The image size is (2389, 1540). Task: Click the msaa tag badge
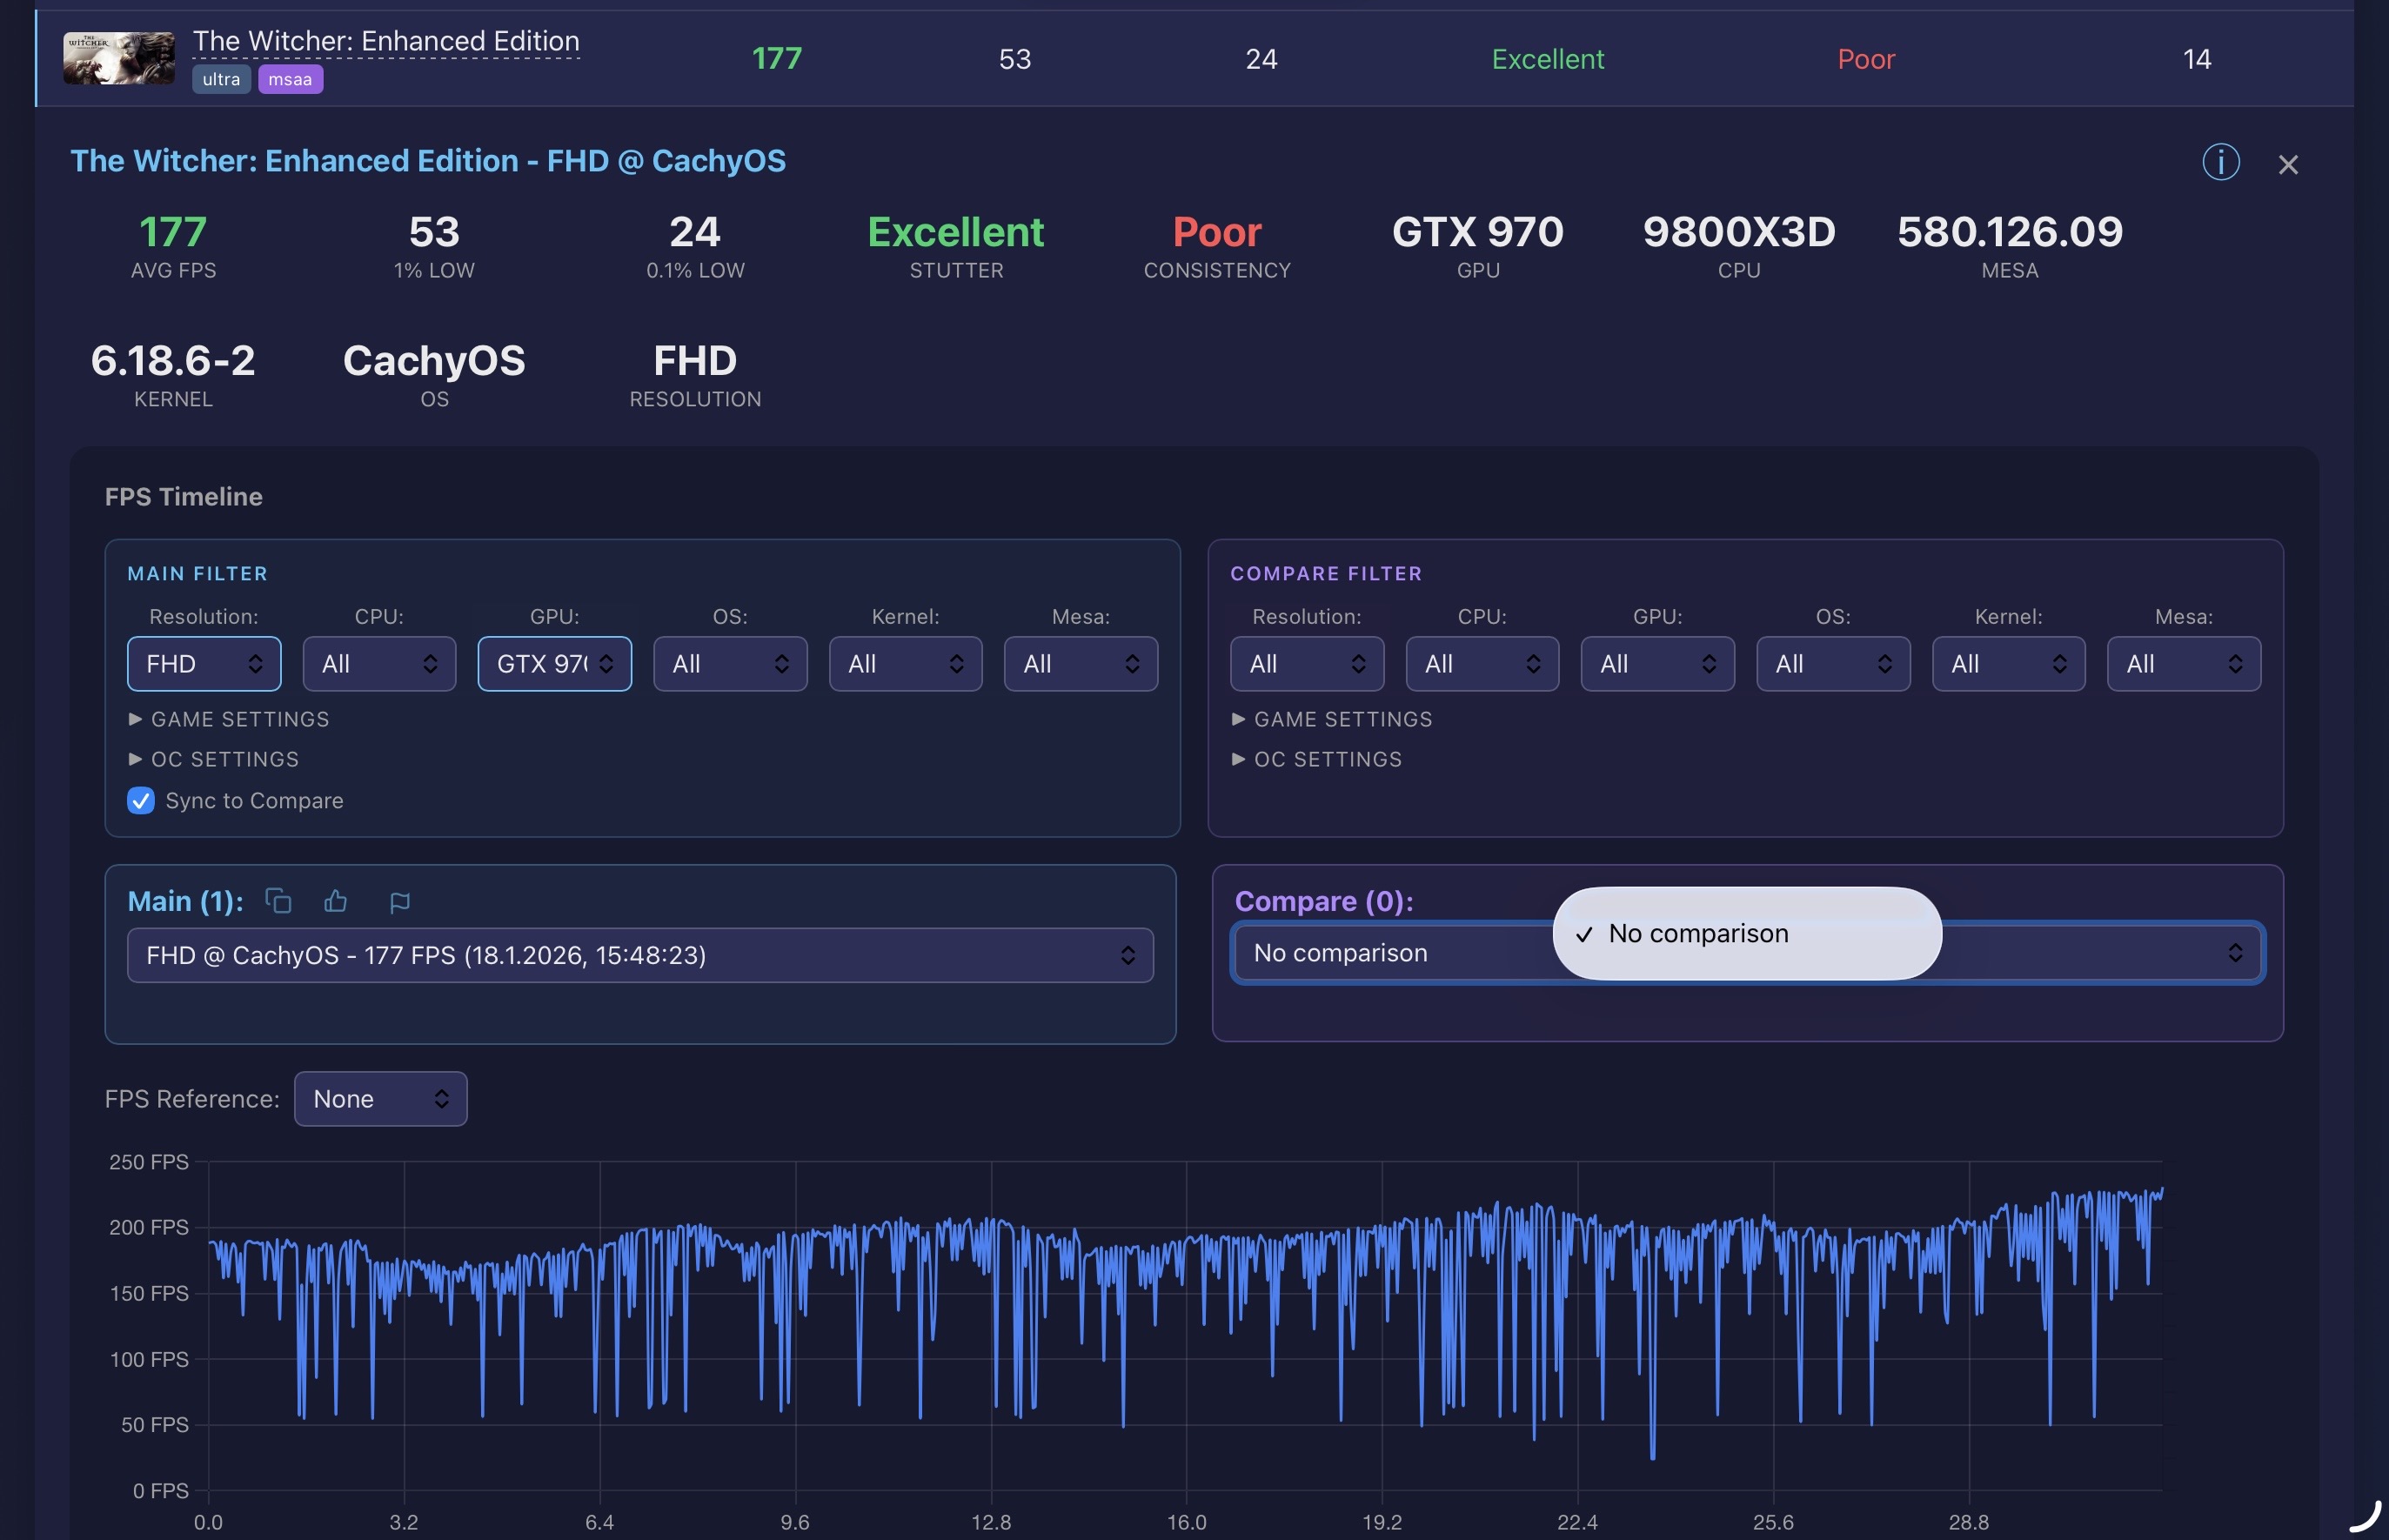click(x=290, y=79)
